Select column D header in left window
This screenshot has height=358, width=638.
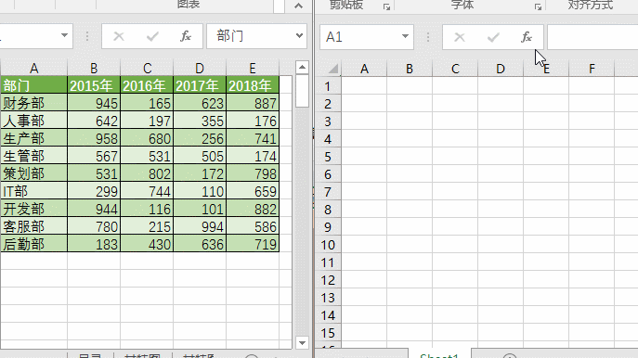coord(200,68)
